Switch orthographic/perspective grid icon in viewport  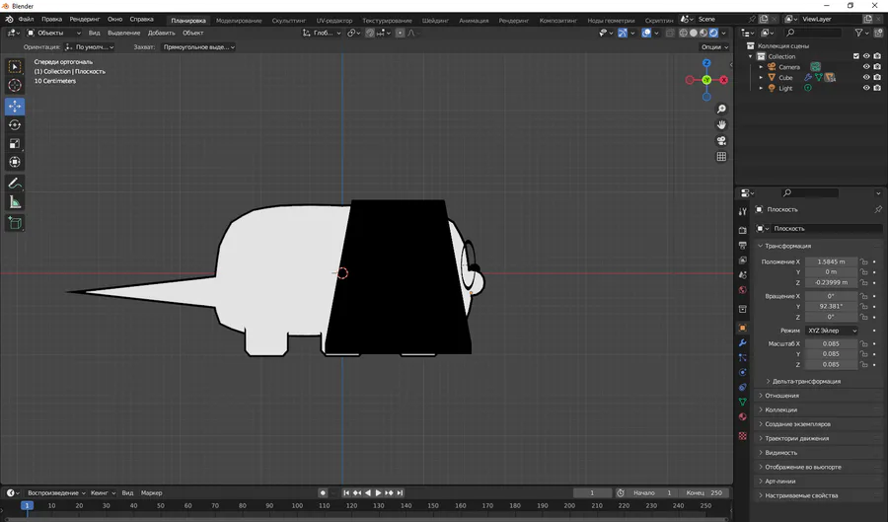coord(721,156)
